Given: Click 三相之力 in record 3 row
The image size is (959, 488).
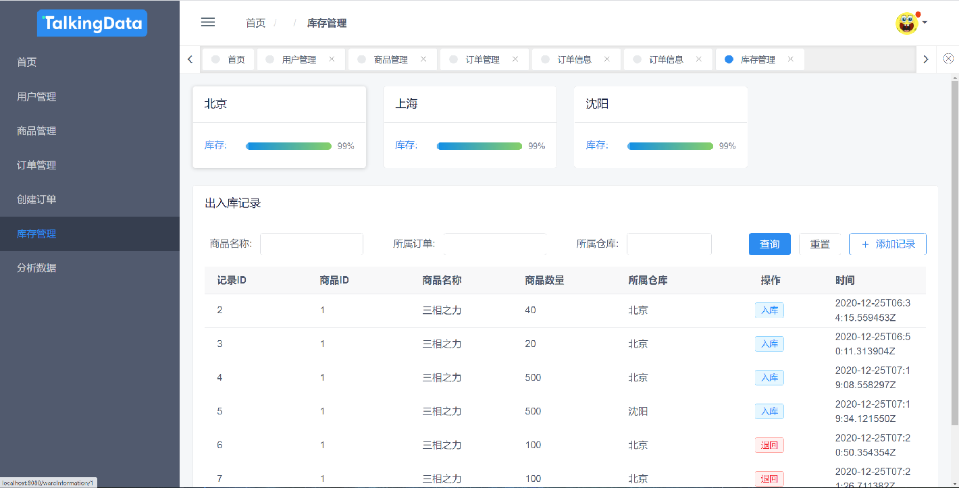Looking at the screenshot, I should pyautogui.click(x=442, y=344).
